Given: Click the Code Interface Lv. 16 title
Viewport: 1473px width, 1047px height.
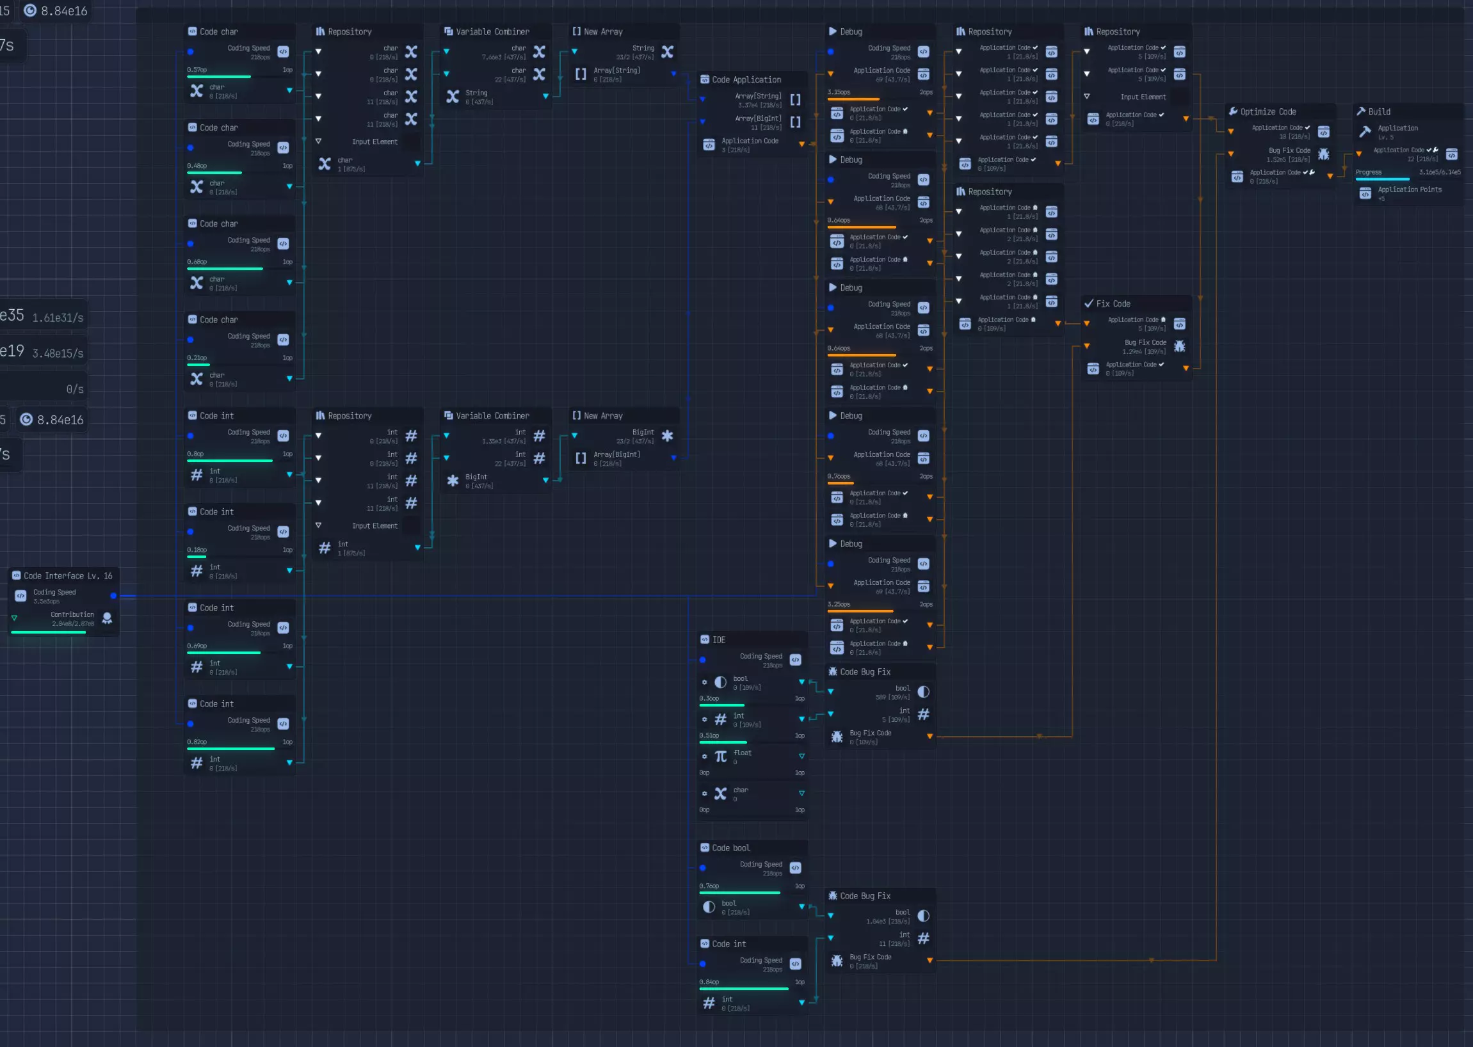Looking at the screenshot, I should [67, 576].
